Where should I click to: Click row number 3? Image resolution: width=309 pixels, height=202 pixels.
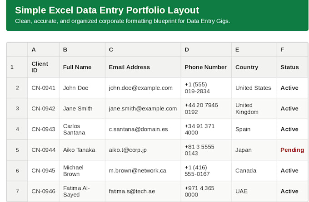coord(17,108)
